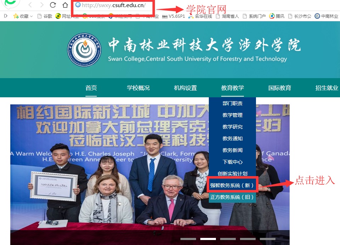Click inside the address bar

click(x=113, y=6)
